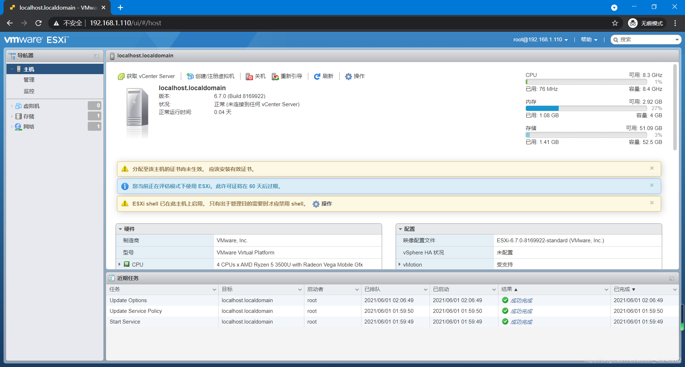Dismiss the ESXi shell warning banner
Viewport: 685px width, 367px height.
coord(651,203)
